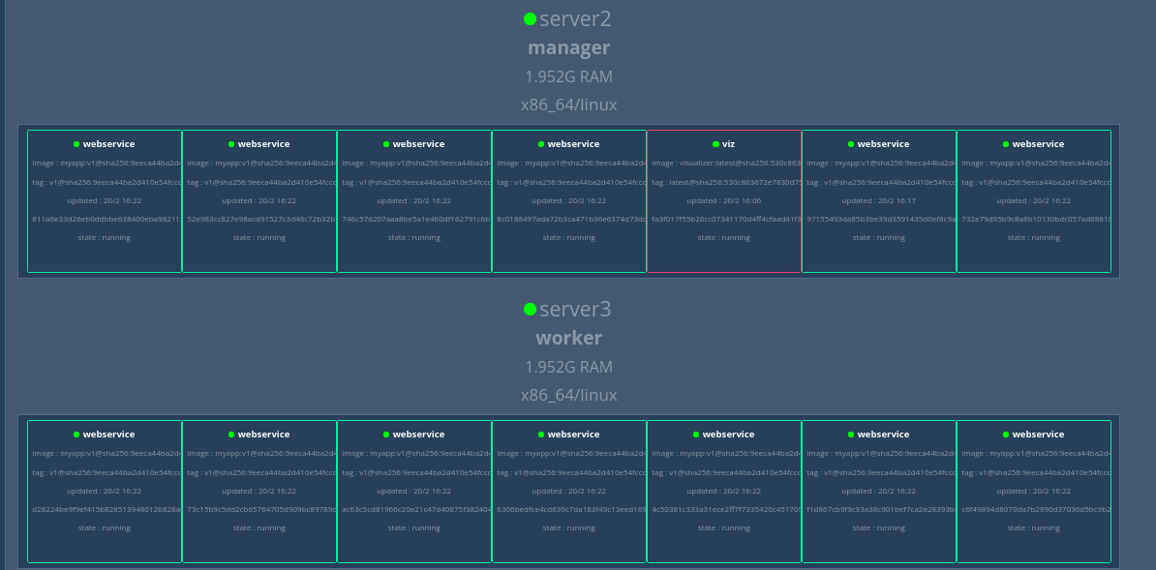Click green dot of webservice container 811a6e33
This screenshot has height=570, width=1156.
point(76,144)
